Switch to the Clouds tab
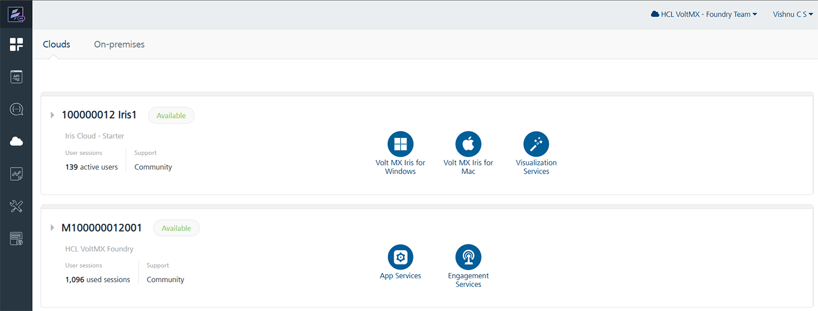 pyautogui.click(x=56, y=45)
